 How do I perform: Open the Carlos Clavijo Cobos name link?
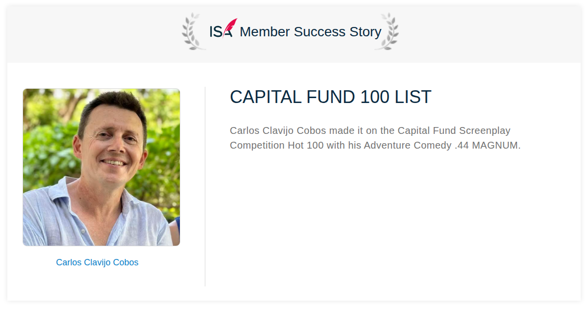(97, 262)
